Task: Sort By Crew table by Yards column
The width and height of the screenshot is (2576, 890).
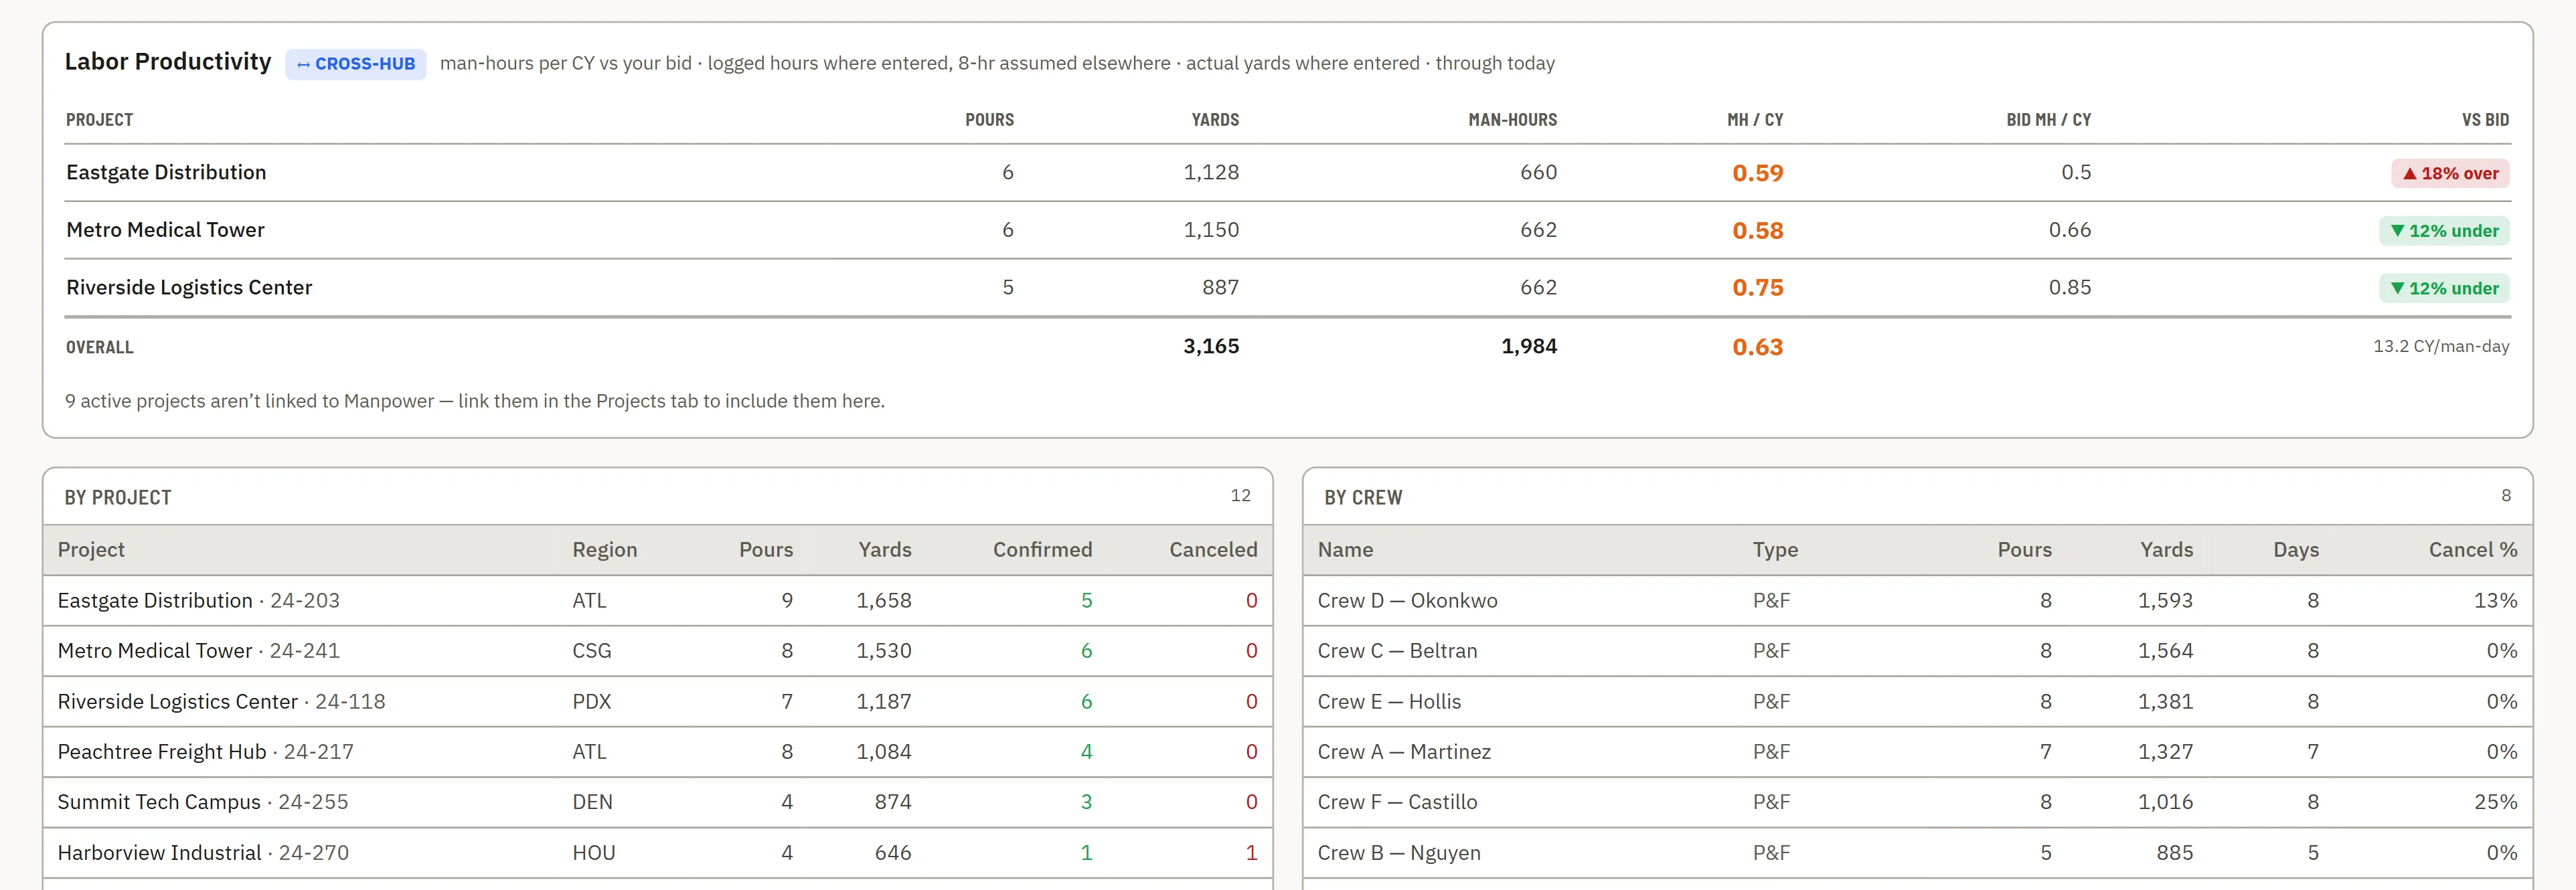Action: 2166,550
